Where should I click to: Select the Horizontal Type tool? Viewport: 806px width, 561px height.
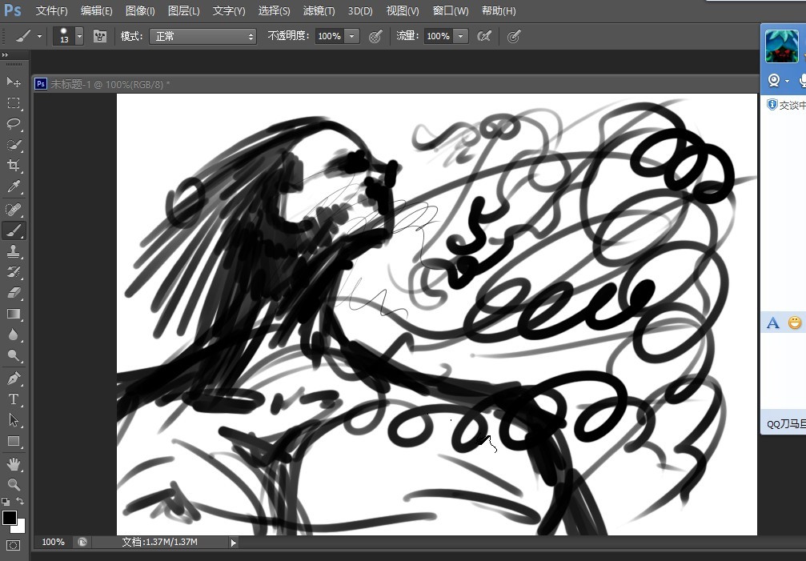click(14, 399)
